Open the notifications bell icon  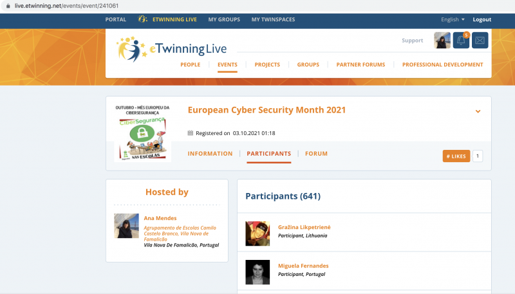click(461, 41)
